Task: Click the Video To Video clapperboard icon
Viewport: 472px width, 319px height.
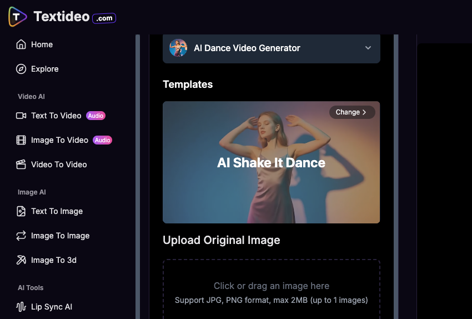Action: tap(21, 165)
